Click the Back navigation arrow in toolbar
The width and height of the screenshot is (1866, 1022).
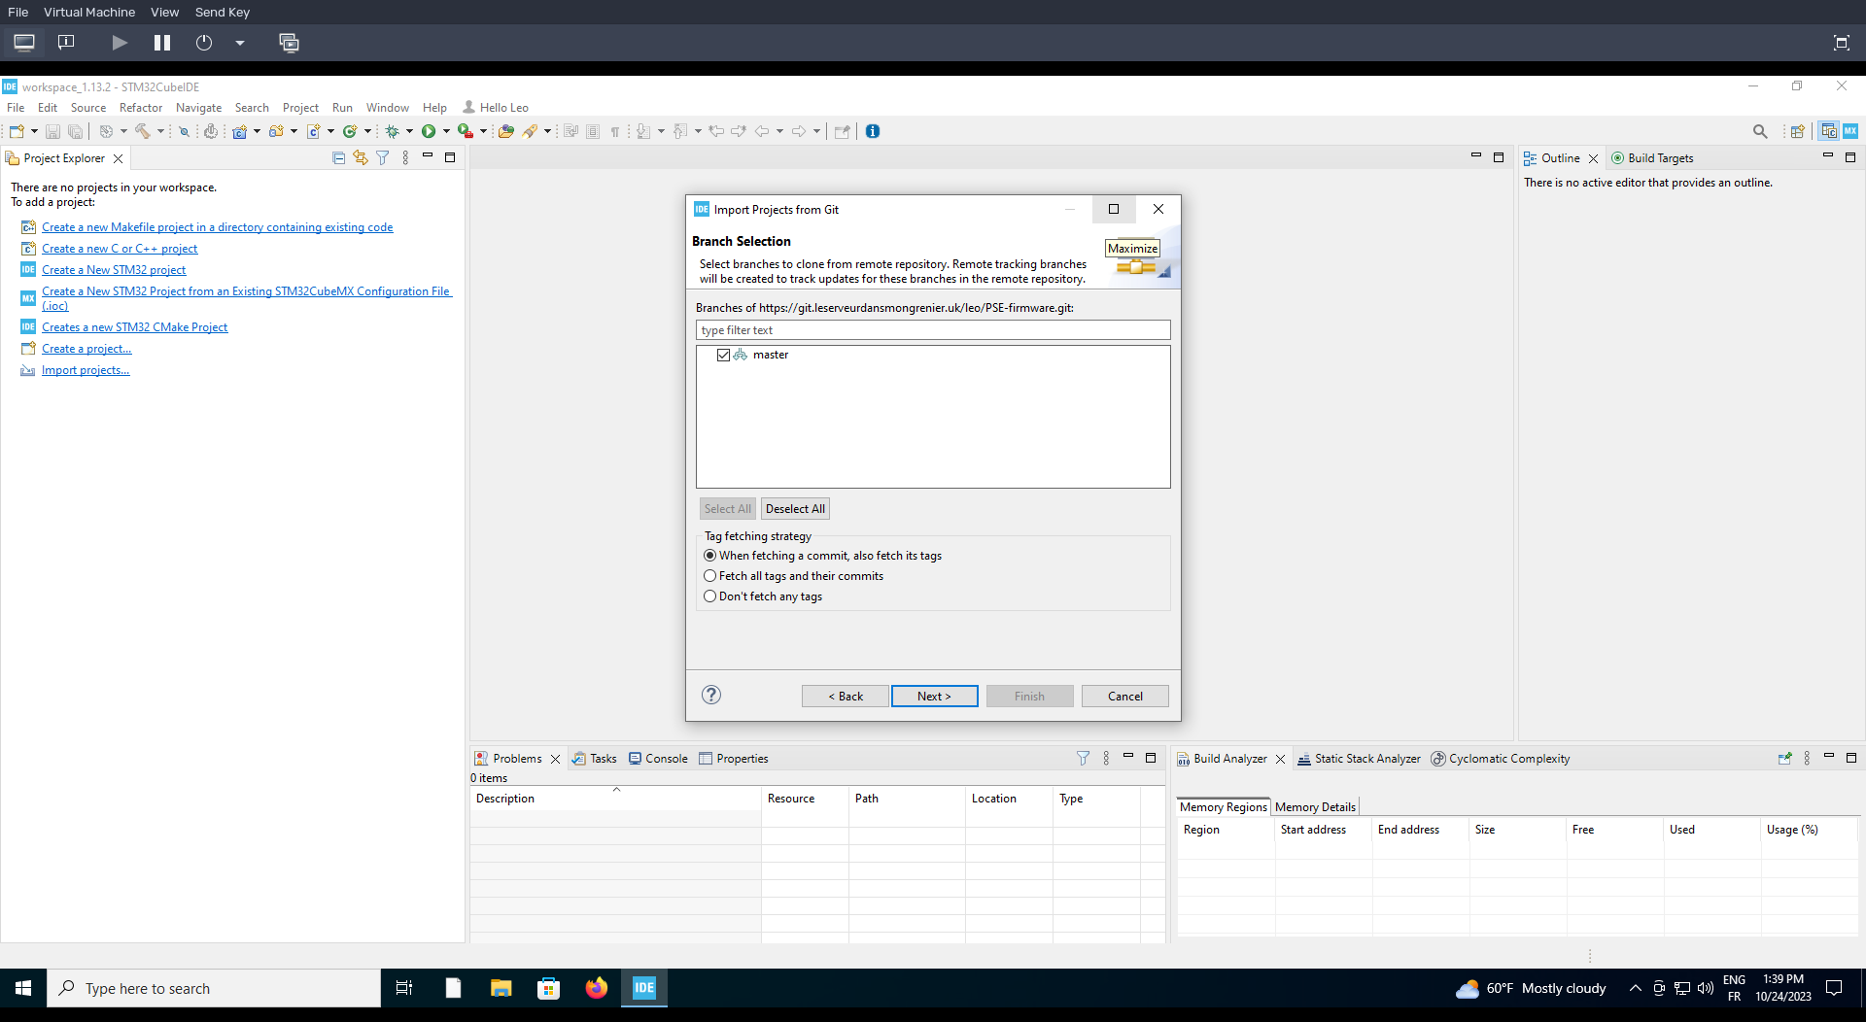(x=762, y=131)
